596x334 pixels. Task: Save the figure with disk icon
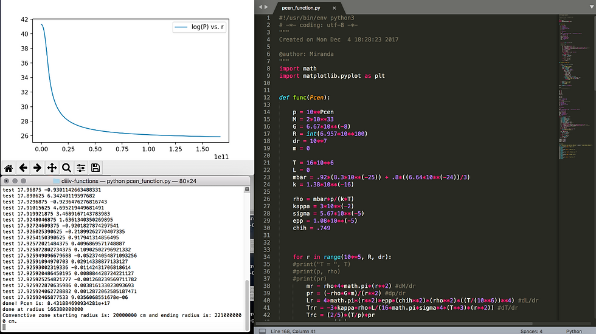coord(95,168)
